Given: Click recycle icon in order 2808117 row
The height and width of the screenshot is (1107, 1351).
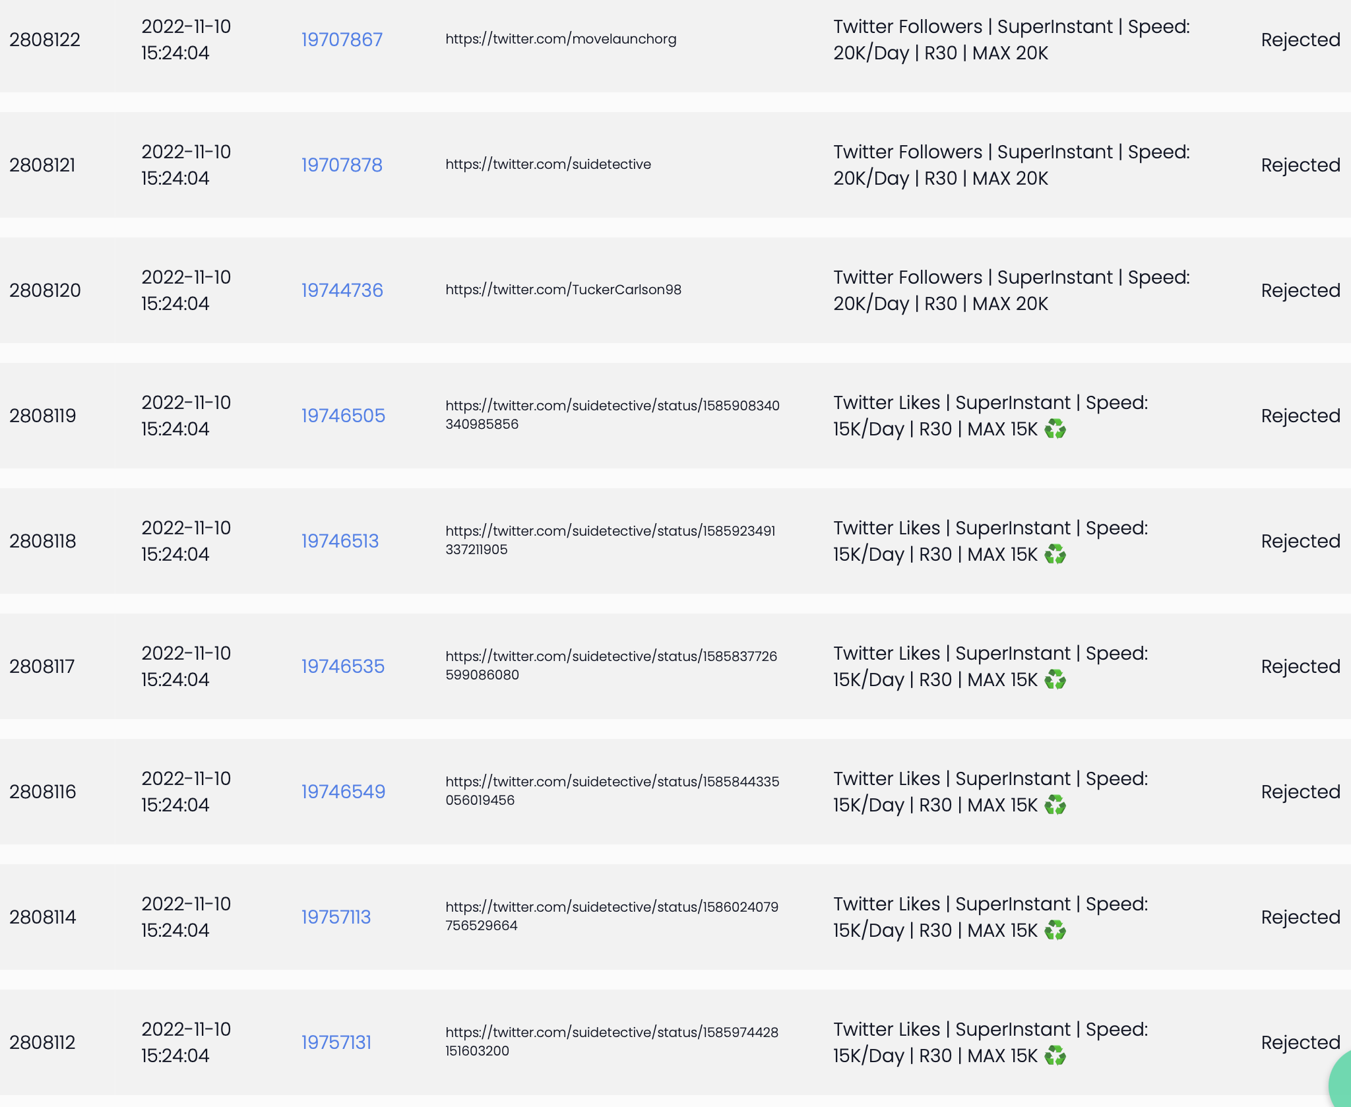Looking at the screenshot, I should pos(1055,680).
